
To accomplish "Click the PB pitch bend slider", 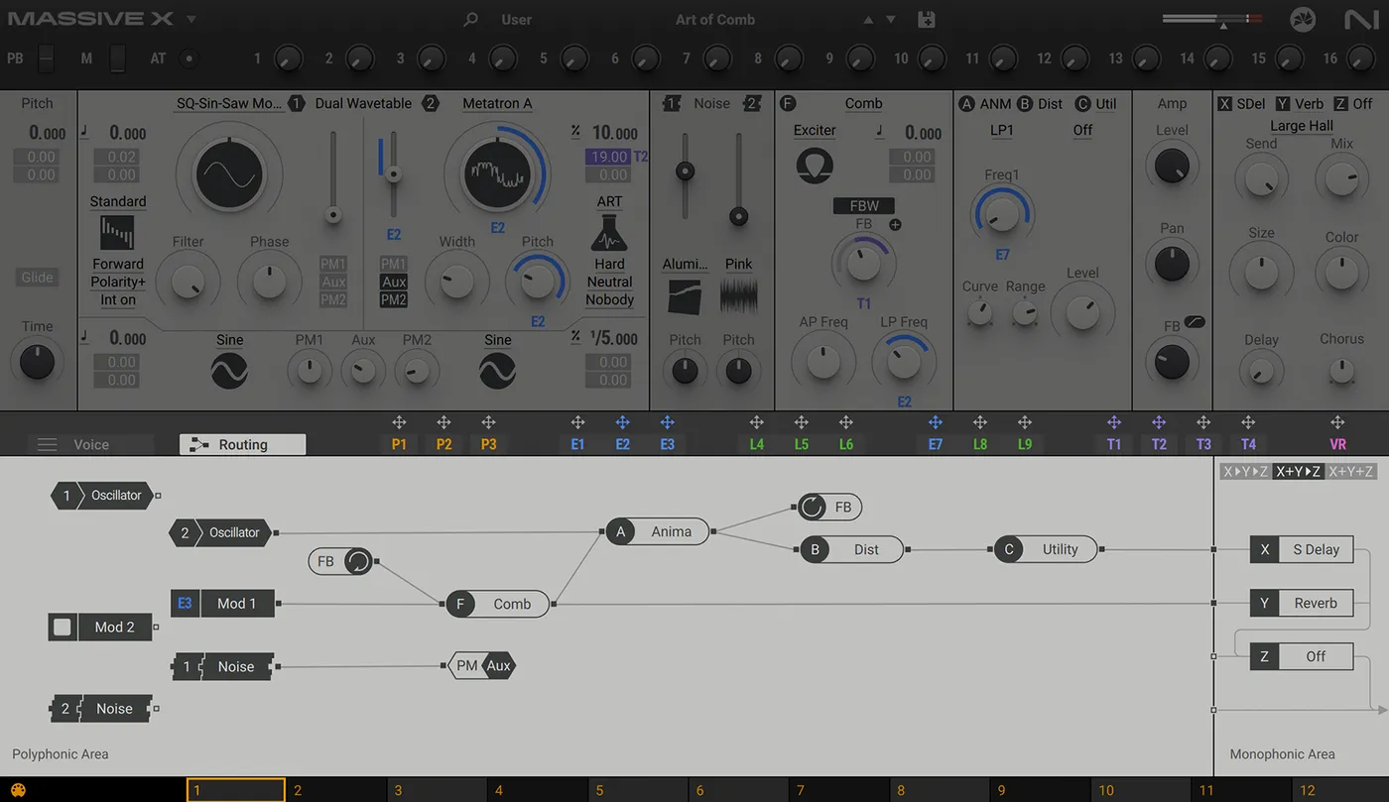I will (47, 58).
